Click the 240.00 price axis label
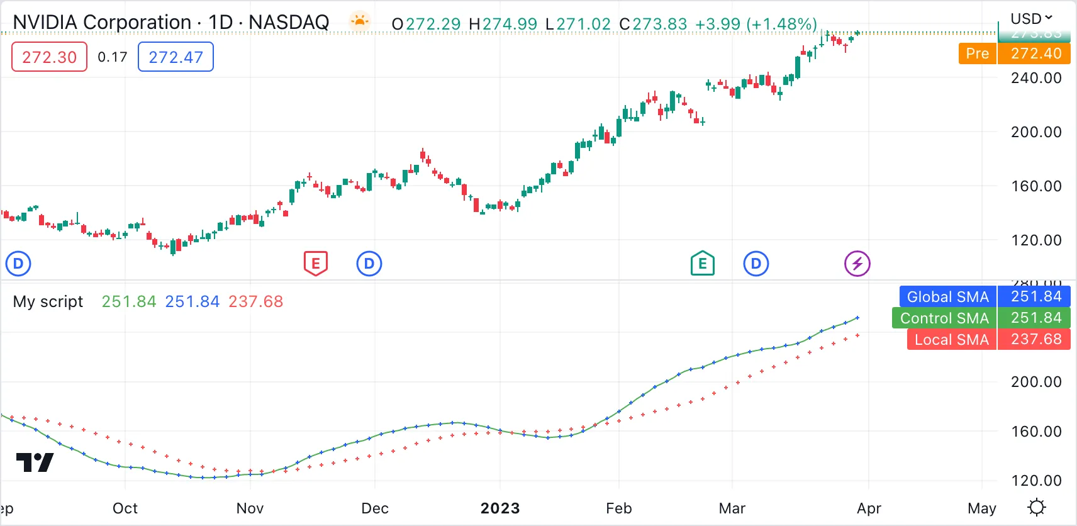 point(1035,78)
